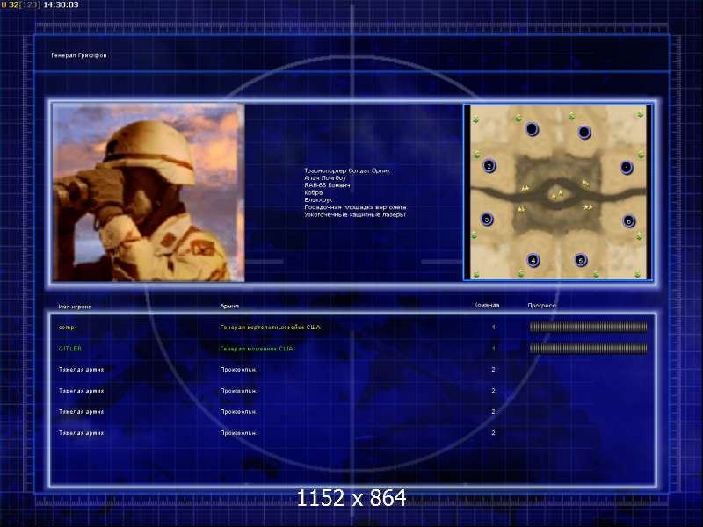Screen dimensions: 703x527
Task: Select player name "GITLER"
Action: pyautogui.click(x=70, y=349)
